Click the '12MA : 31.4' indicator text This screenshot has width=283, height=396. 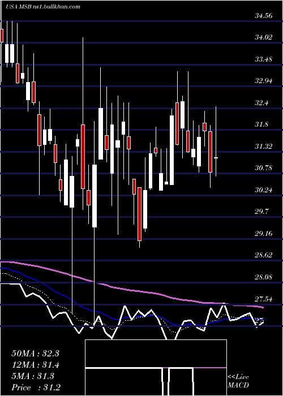(35, 365)
